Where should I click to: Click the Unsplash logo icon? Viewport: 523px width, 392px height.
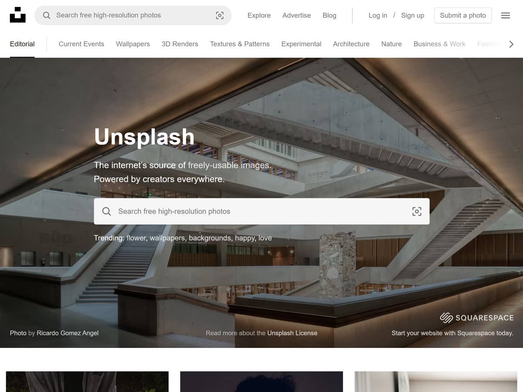[18, 15]
